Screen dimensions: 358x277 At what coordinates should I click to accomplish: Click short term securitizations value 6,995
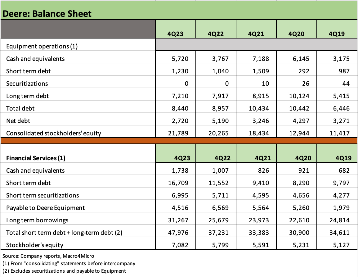click(x=180, y=195)
